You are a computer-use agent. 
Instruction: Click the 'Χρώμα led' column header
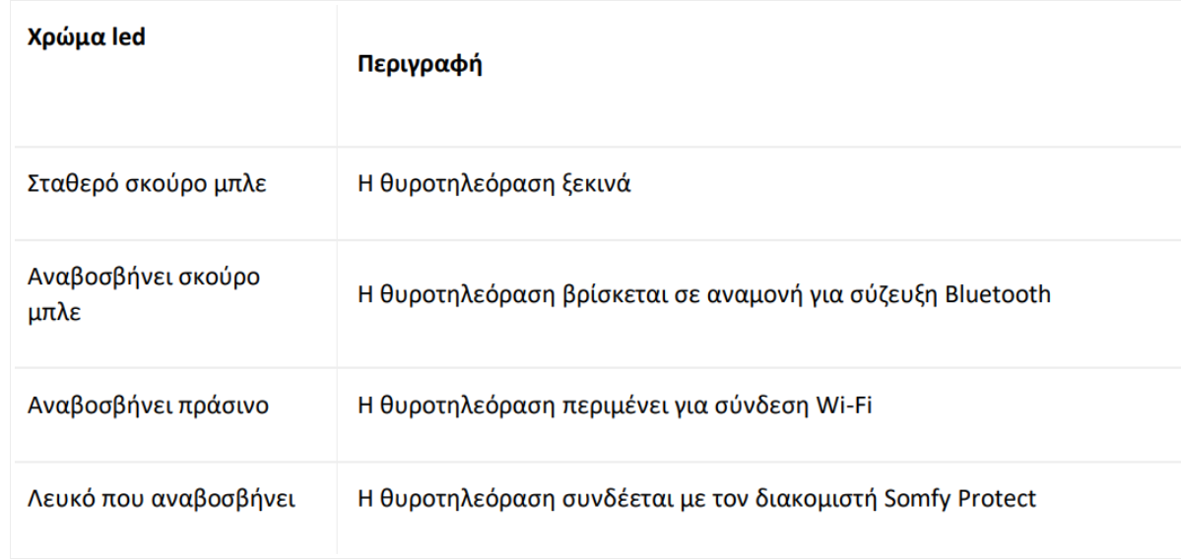coord(87,37)
